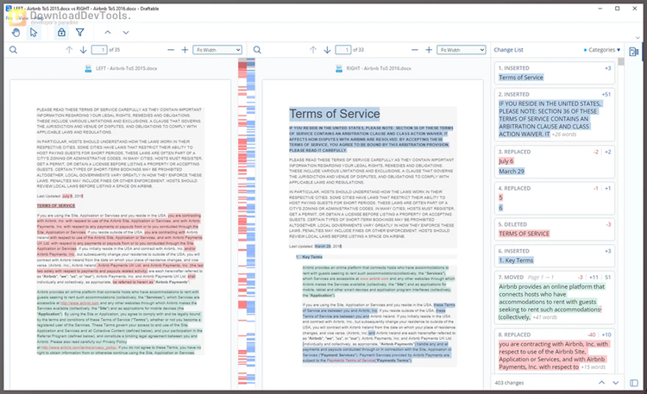Click highlighted 'March 29' in right document

pyautogui.click(x=323, y=247)
